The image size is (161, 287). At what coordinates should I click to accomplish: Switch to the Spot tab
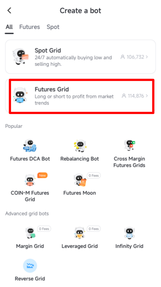click(53, 27)
